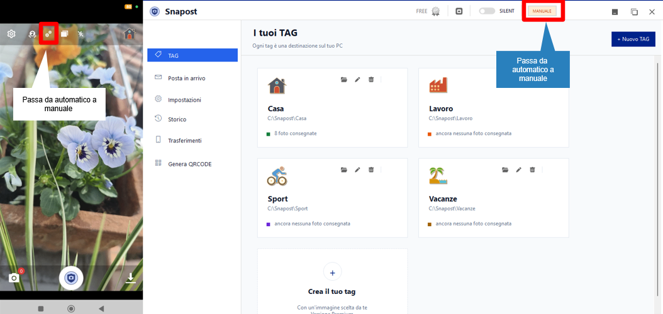663x314 pixels.
Task: Click the clock icon for Storico
Action: click(x=159, y=118)
